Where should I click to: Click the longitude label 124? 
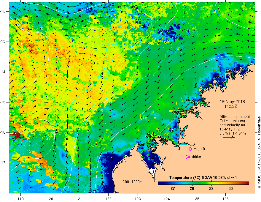[x=167, y=199]
